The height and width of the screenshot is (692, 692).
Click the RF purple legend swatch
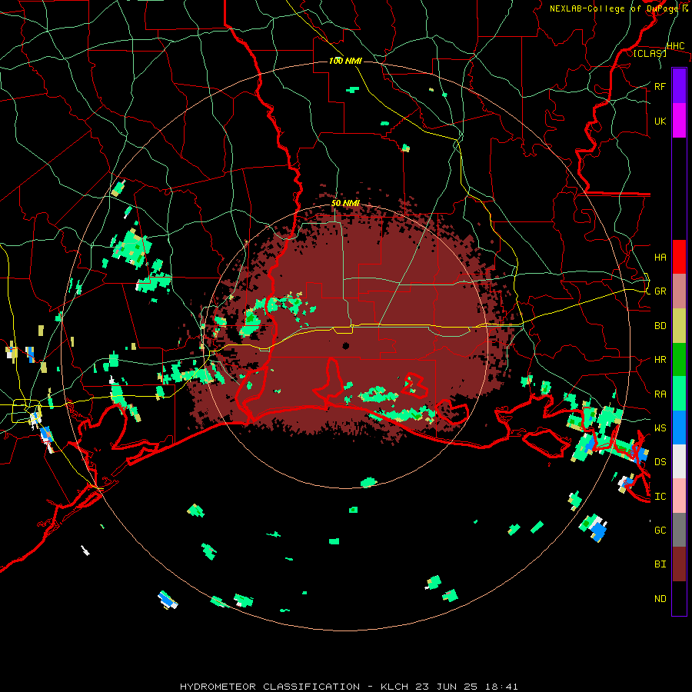click(x=679, y=86)
